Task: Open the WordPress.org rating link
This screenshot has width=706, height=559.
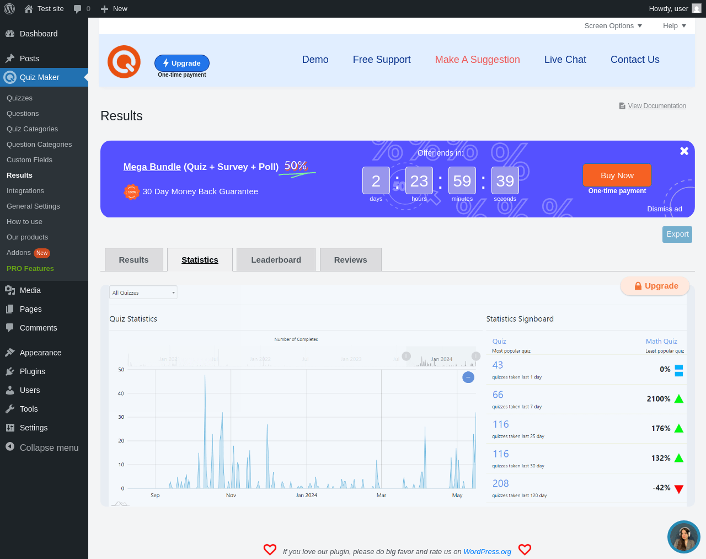Action: pyautogui.click(x=488, y=551)
